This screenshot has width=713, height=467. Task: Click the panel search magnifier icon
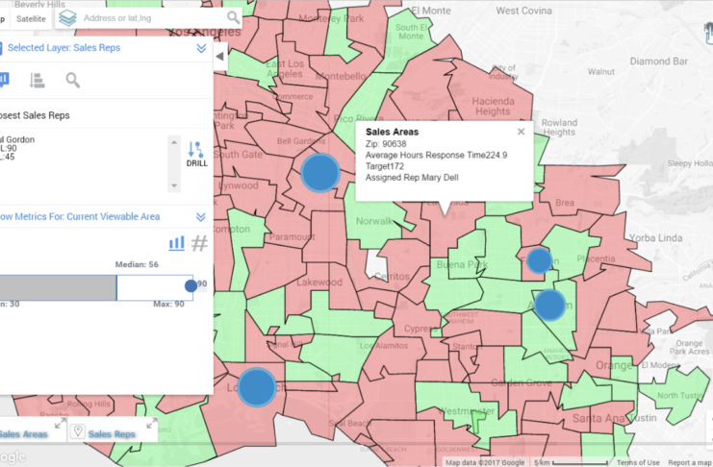(73, 81)
